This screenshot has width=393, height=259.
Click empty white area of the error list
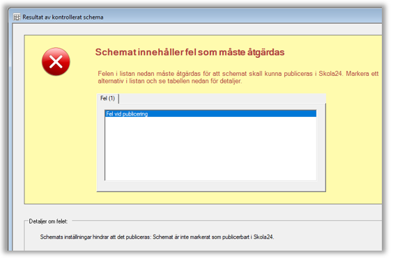click(210, 148)
